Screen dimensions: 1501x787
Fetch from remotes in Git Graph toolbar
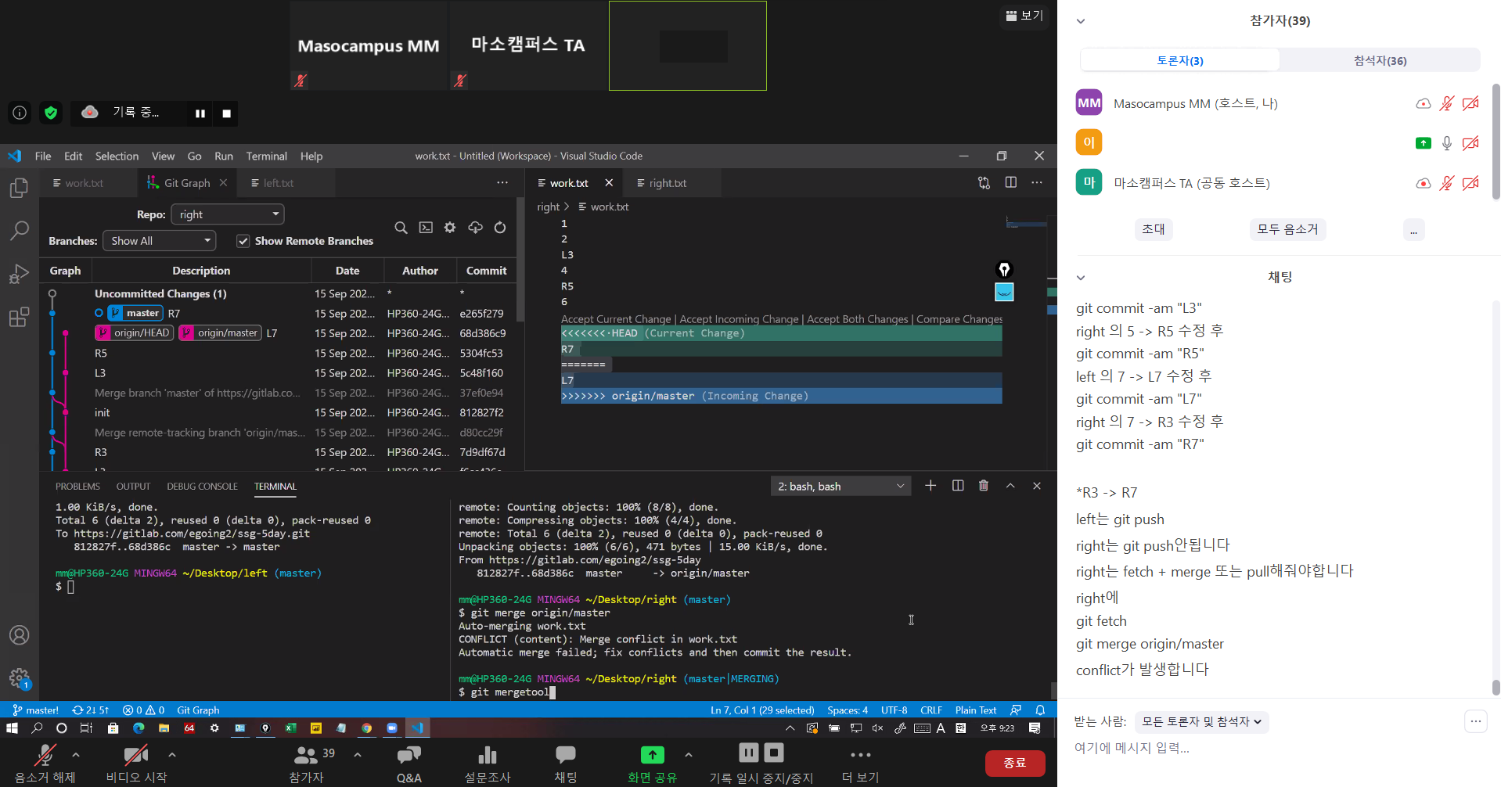[475, 228]
